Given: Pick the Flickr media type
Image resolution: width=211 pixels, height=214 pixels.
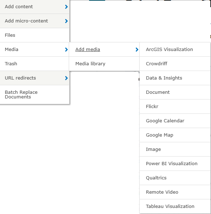Looking at the screenshot, I should 175,106.
